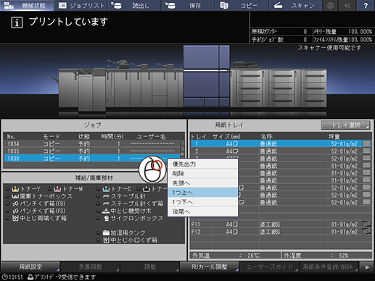The image size is (375, 281).
Task: Choose 先頭へ from the context menu
Action: [x=203, y=183]
